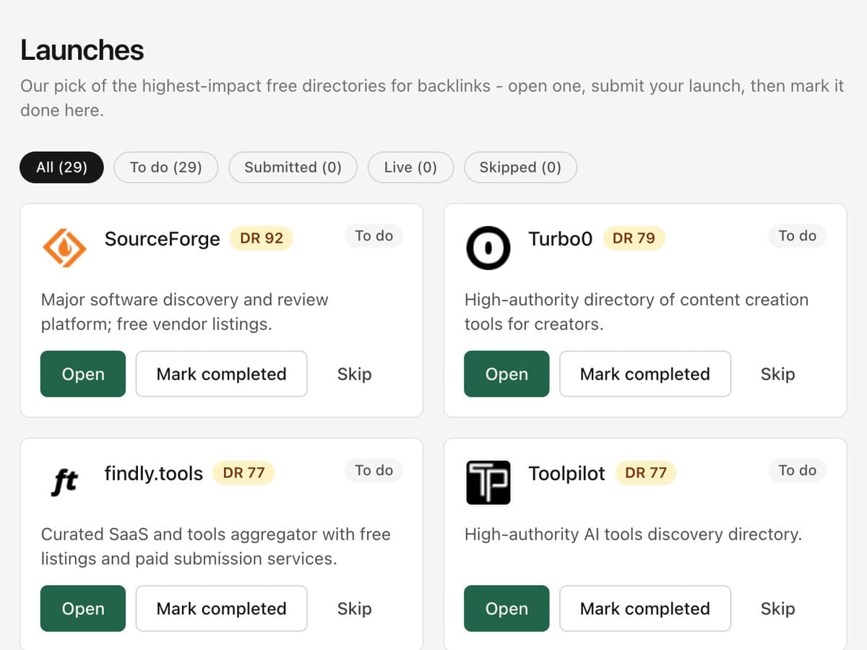Click the SourceForge orange diamond logo
The width and height of the screenshot is (867, 650).
tap(64, 247)
